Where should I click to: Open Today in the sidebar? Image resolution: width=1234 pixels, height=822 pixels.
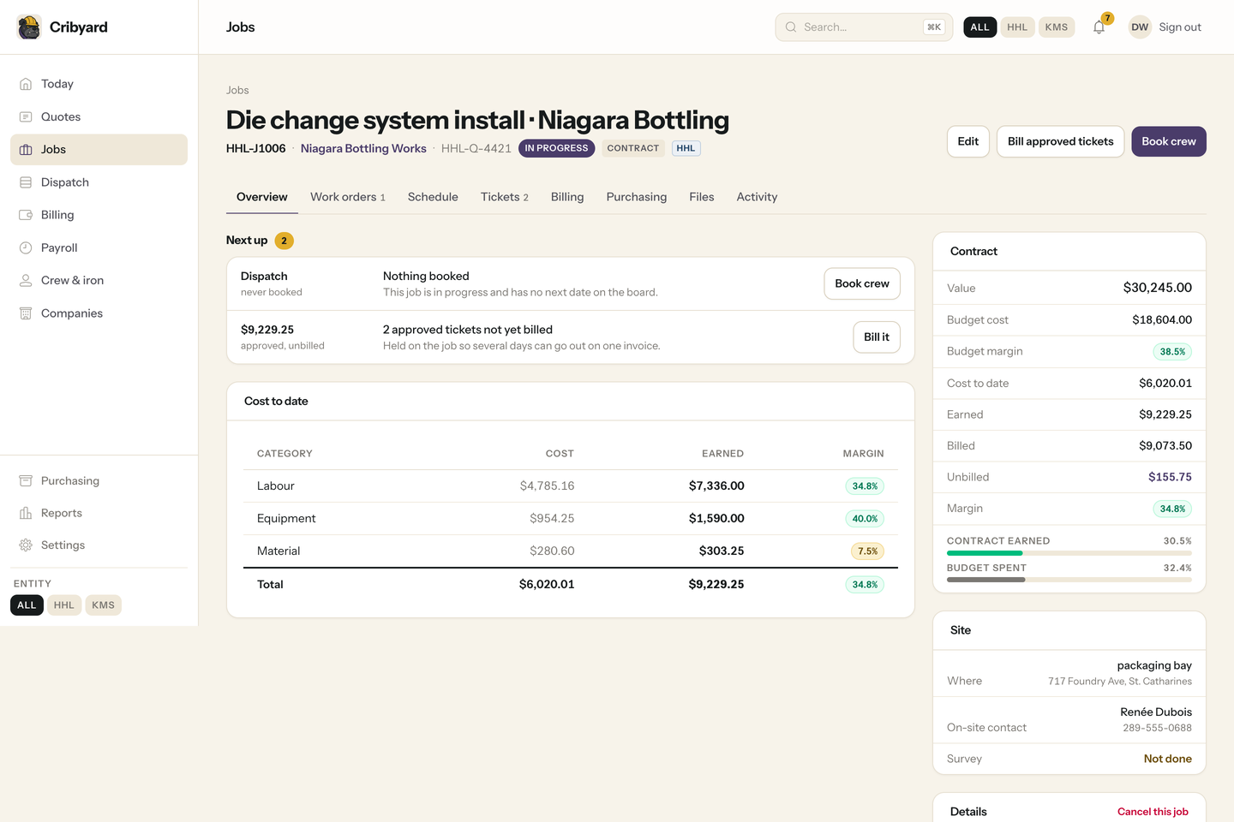click(99, 84)
